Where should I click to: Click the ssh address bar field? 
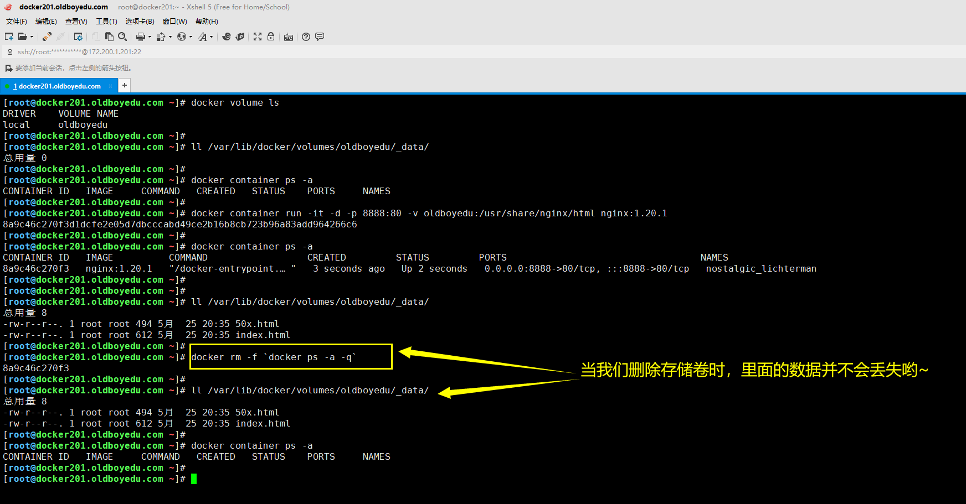[79, 52]
